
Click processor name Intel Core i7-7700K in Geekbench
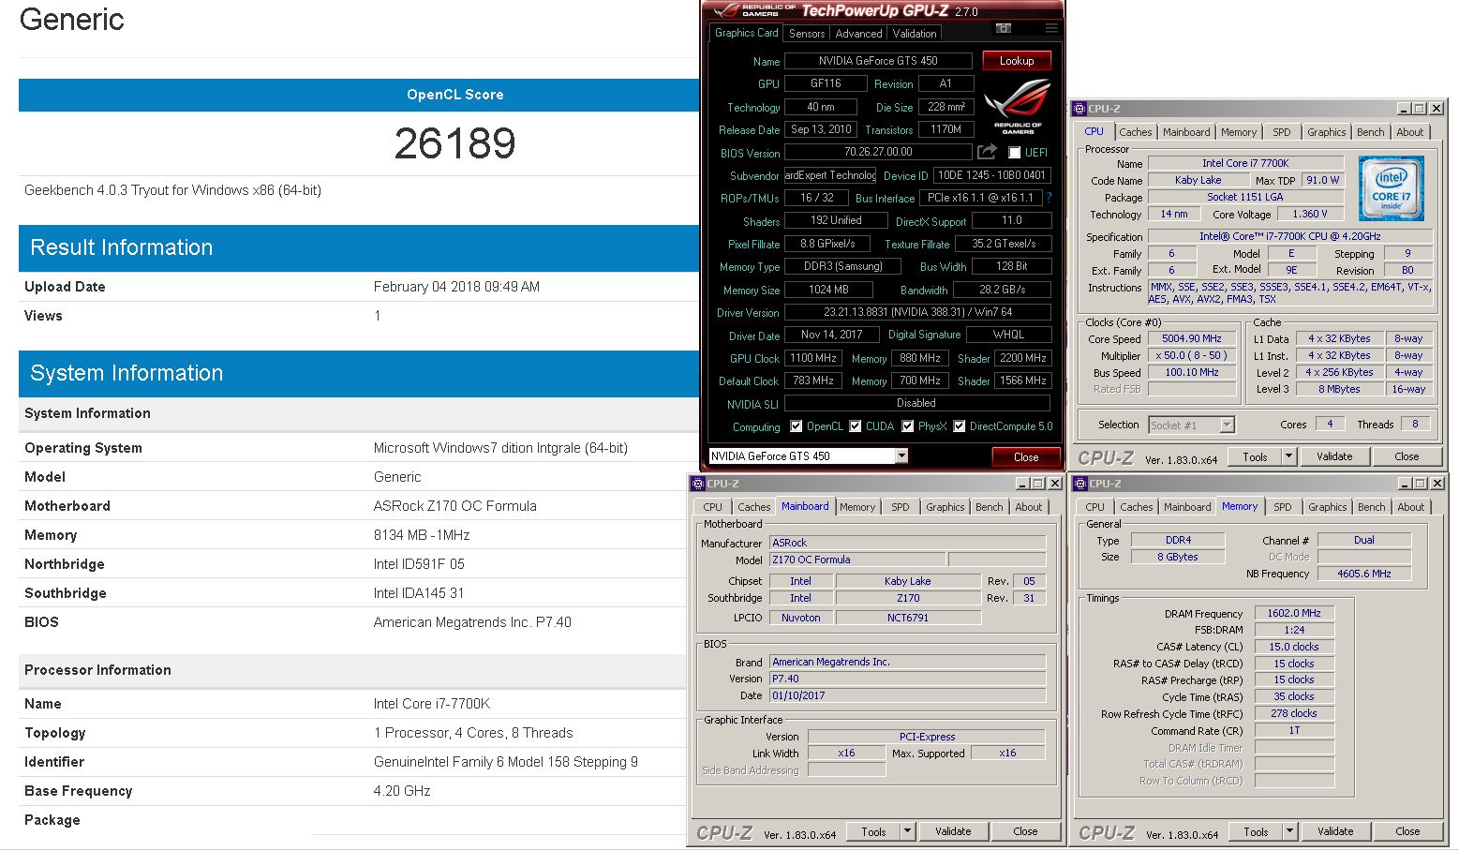tap(431, 704)
